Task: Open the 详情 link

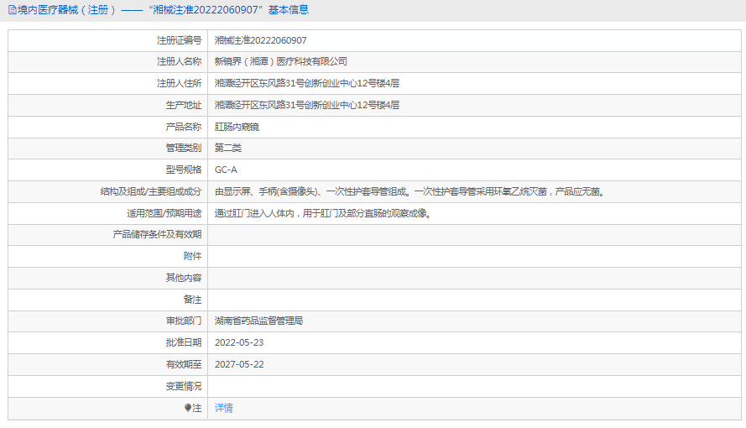Action: tap(223, 408)
